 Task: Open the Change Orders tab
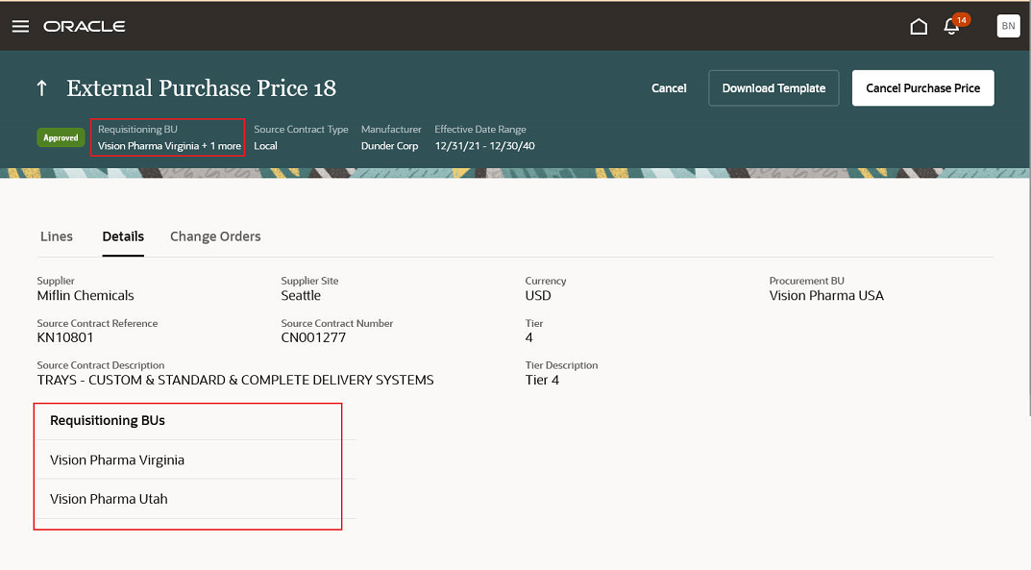[215, 236]
